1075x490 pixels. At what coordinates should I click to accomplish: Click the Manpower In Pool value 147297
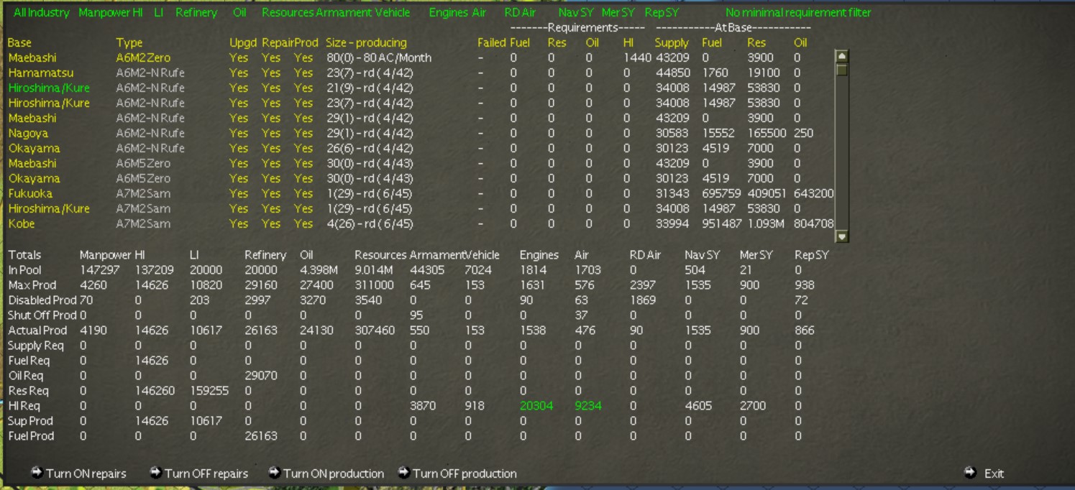(x=99, y=270)
